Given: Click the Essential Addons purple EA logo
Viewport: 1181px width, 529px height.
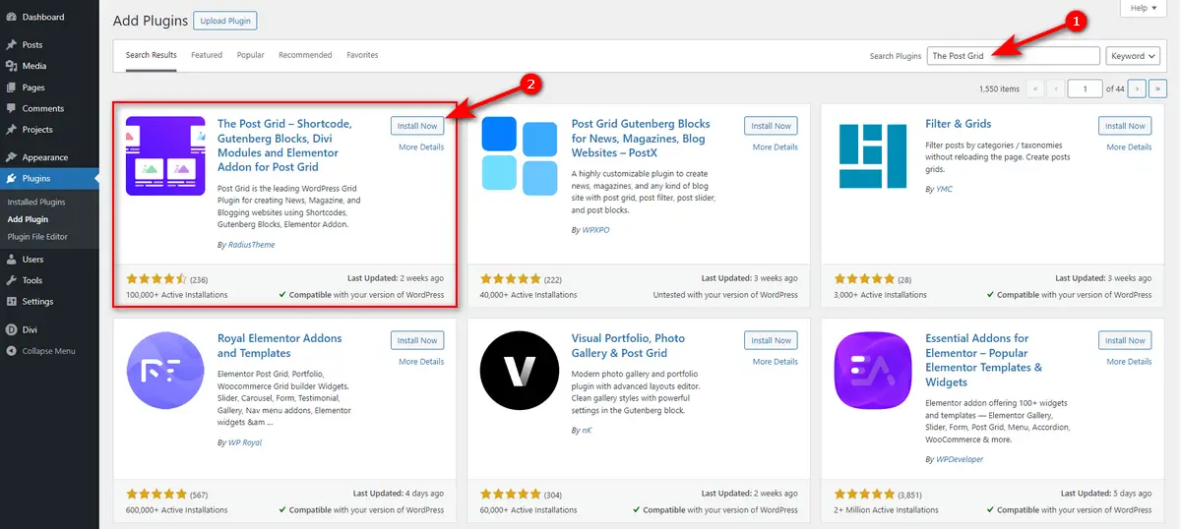Looking at the screenshot, I should click(873, 370).
